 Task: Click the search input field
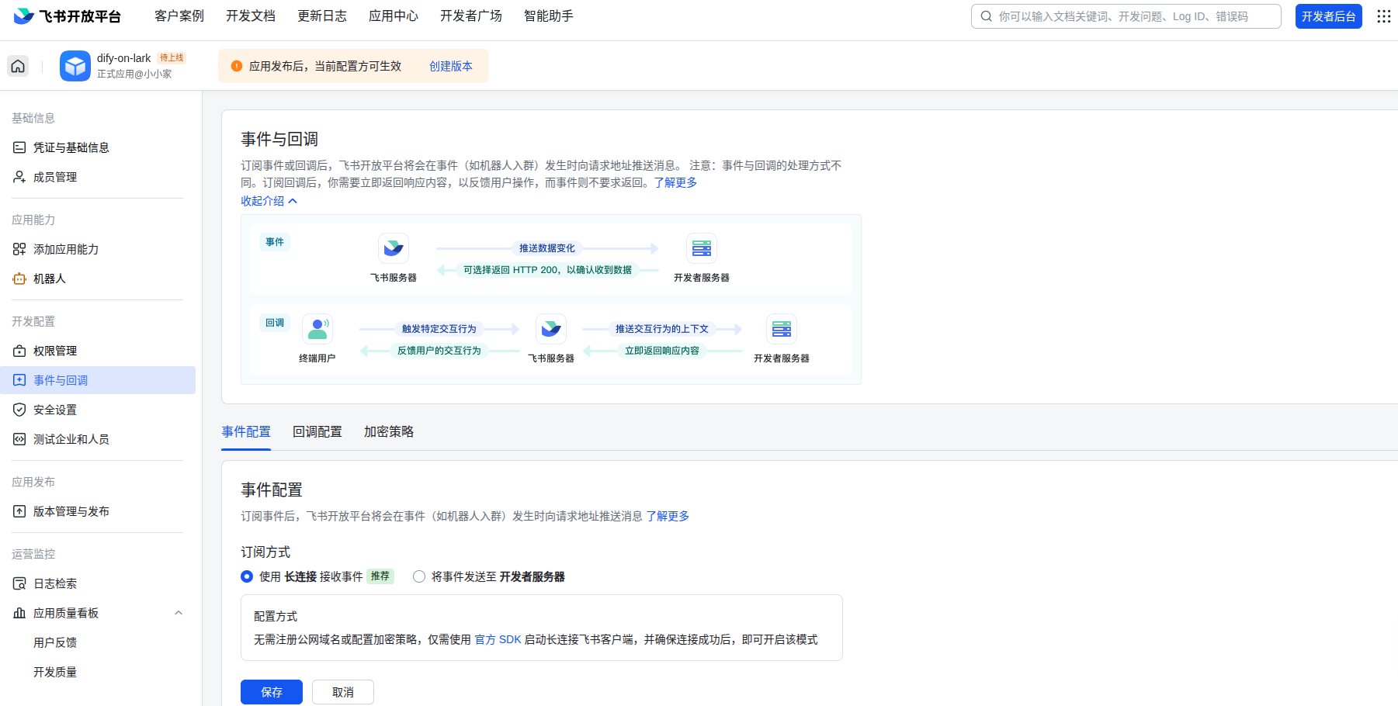(1126, 16)
